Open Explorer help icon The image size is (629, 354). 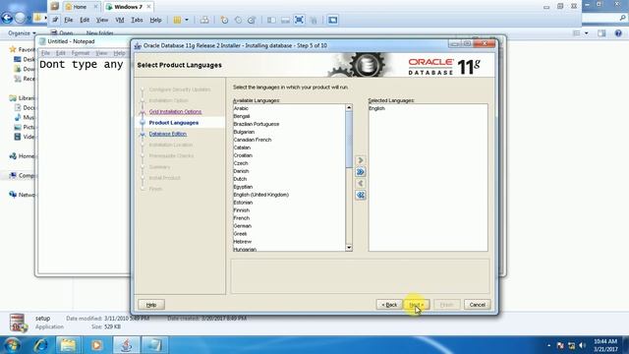click(x=618, y=32)
